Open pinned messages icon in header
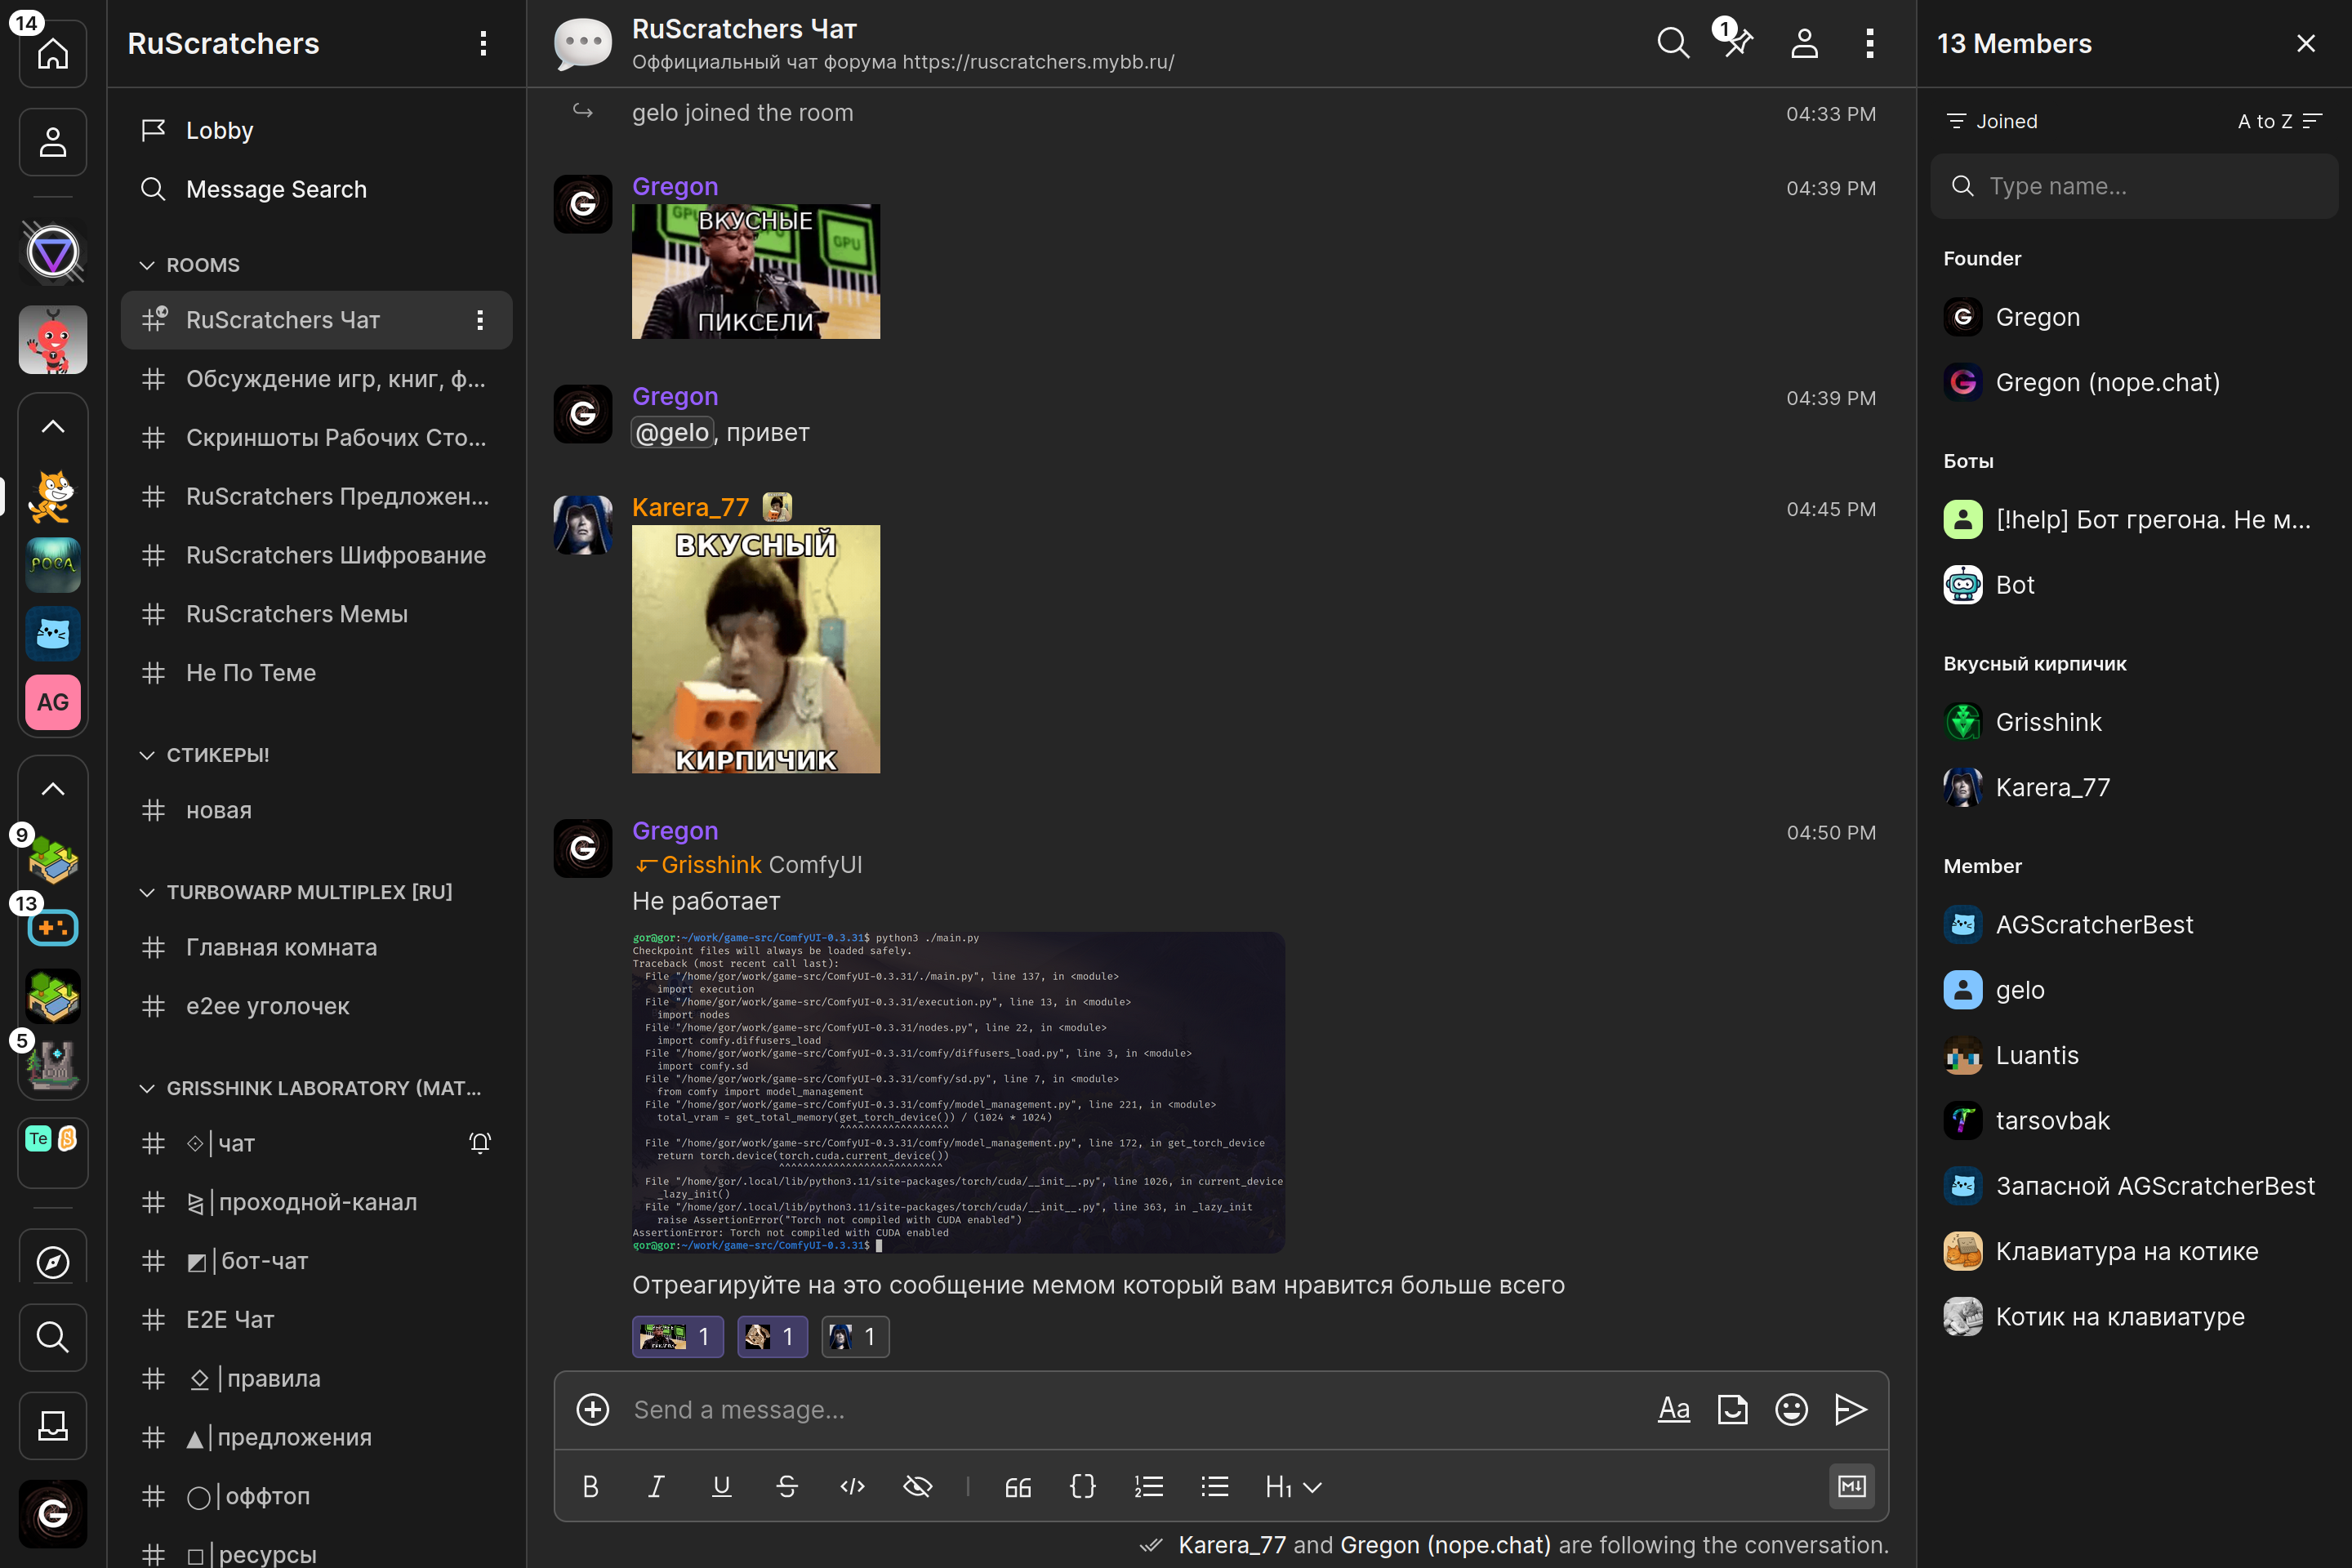The height and width of the screenshot is (1568, 2352). [1737, 43]
